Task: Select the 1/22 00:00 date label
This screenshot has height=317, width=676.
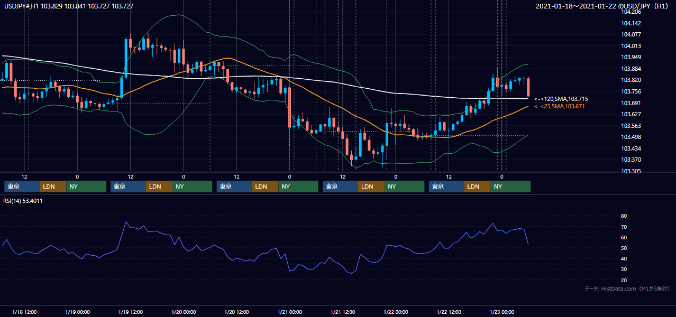Action: [x=396, y=312]
